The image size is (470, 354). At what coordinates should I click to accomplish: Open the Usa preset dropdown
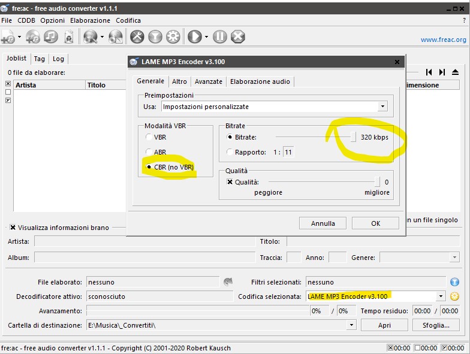coord(382,107)
